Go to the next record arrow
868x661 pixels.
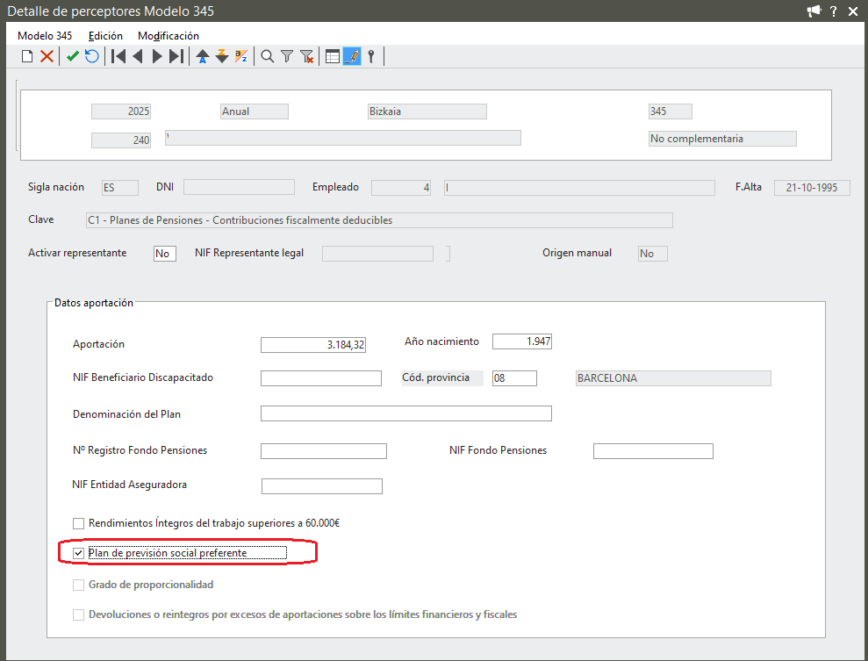tap(157, 57)
